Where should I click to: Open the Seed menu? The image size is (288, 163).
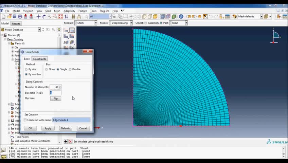(x=48, y=11)
